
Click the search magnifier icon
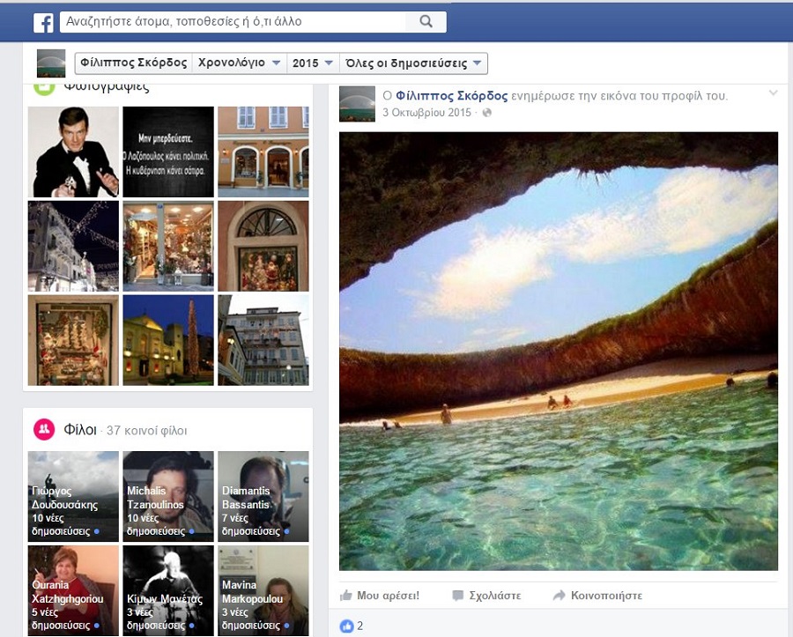point(426,21)
